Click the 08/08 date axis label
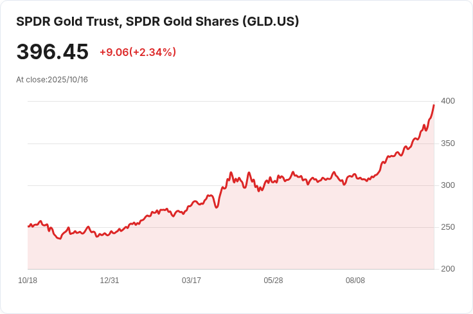Viewport: 473px width, 314px height. (355, 281)
